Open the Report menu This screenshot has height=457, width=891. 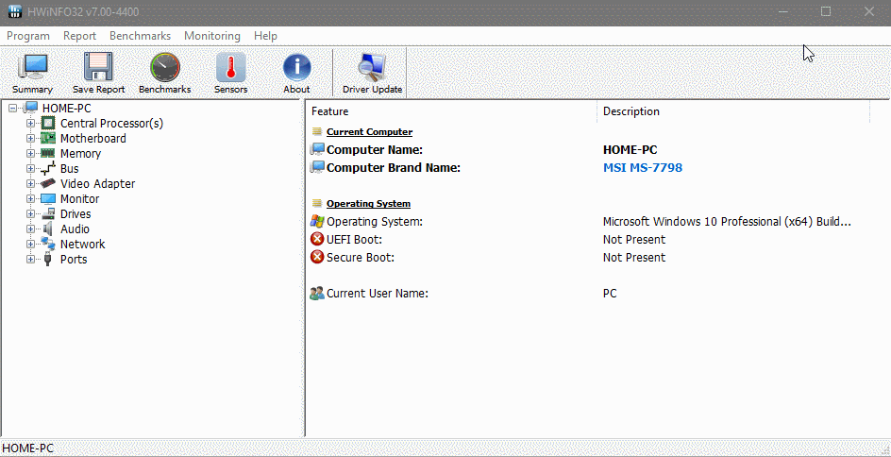tap(79, 36)
